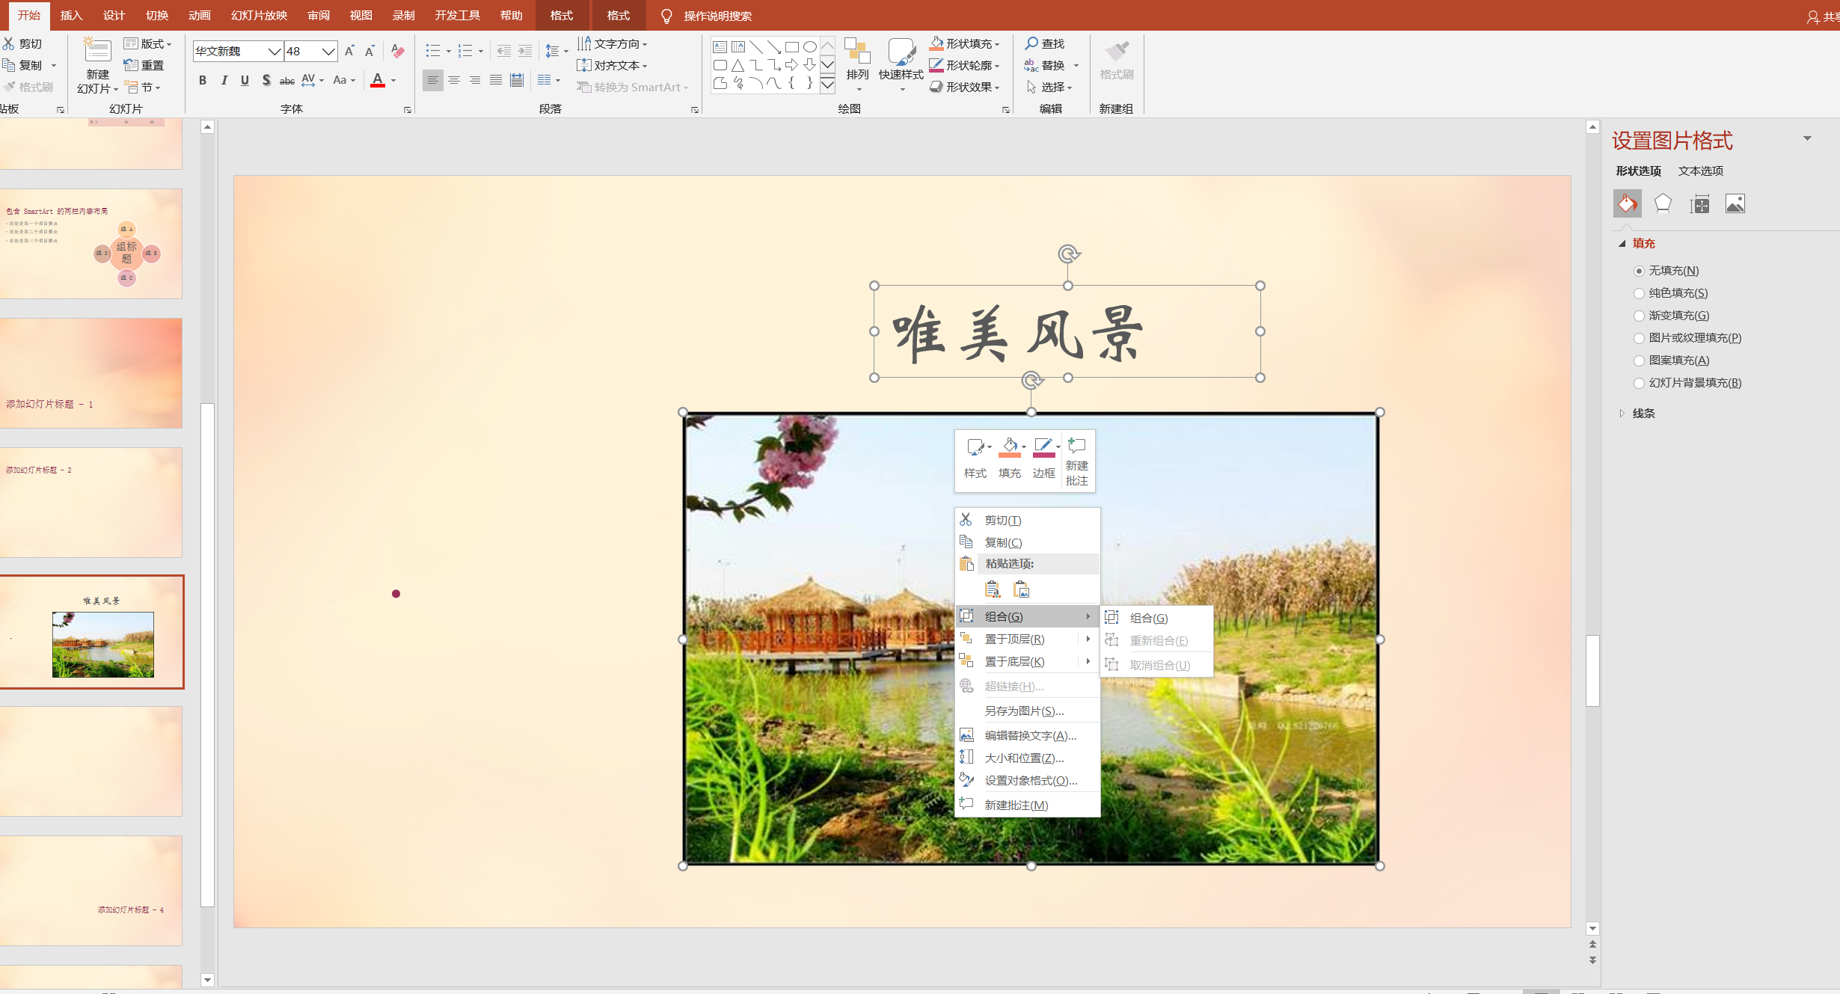Increase font size with the larger-A icon

(349, 51)
